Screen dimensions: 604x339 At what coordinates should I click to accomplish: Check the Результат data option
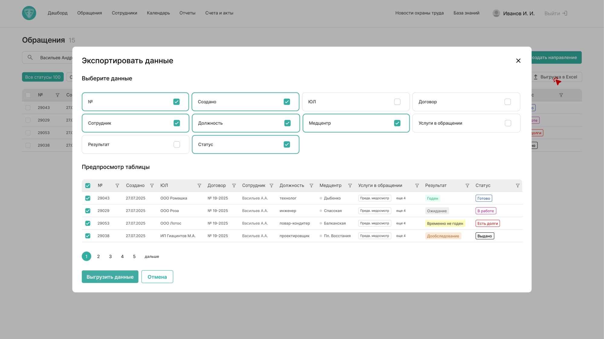point(177,145)
